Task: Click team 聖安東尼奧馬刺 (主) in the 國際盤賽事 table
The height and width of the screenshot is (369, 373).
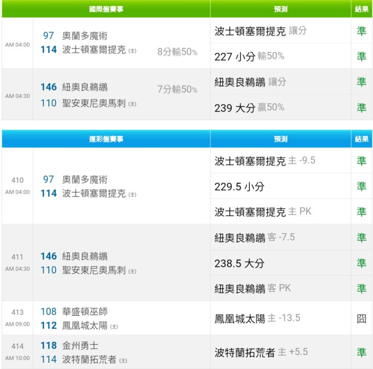Action: [99, 103]
